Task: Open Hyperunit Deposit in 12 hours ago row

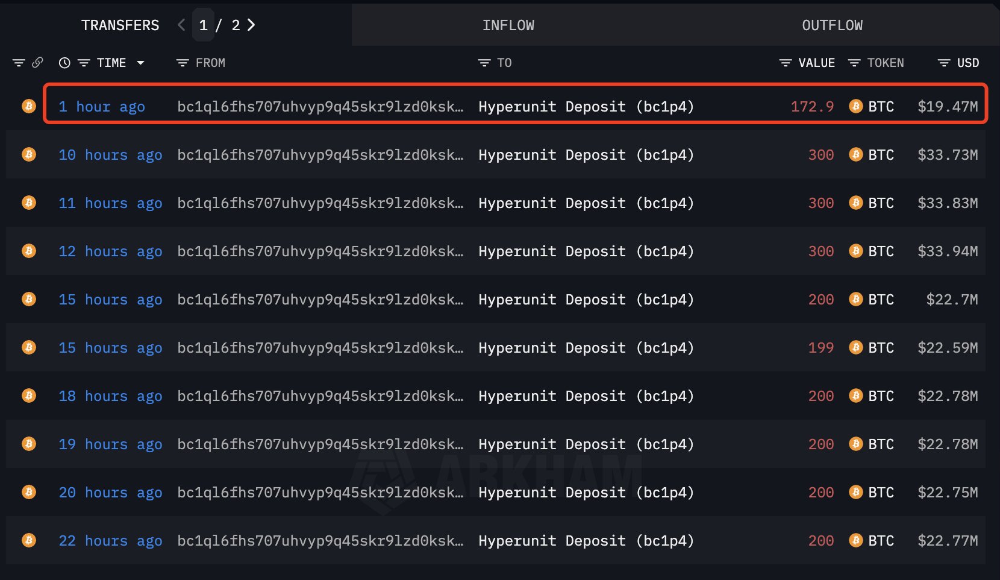Action: tap(586, 251)
